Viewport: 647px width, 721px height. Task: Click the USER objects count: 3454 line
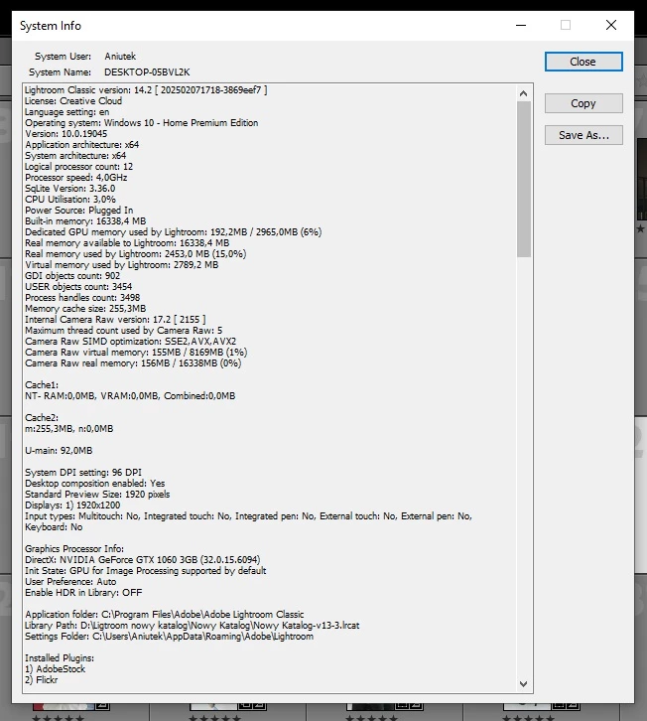[78, 287]
